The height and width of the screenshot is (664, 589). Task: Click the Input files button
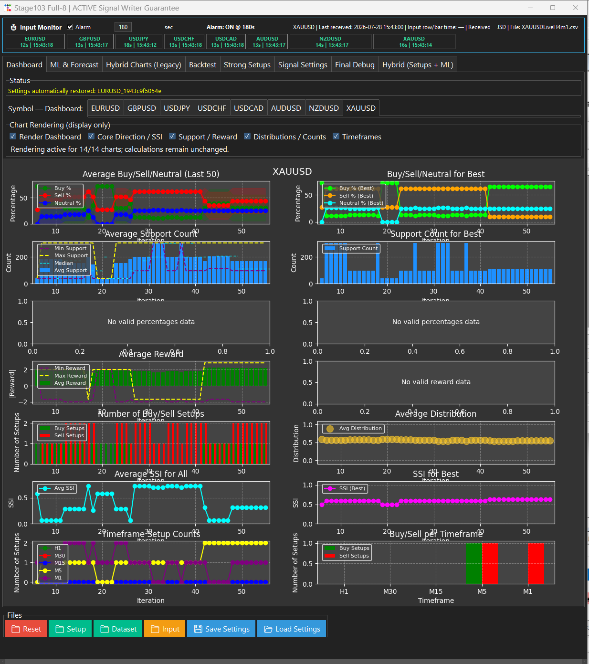[x=165, y=629]
